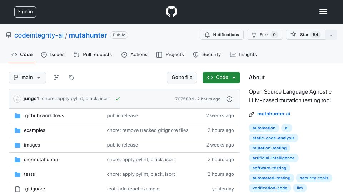The width and height of the screenshot is (343, 193).
Task: Select the software-testing topic tag
Action: [269, 168]
